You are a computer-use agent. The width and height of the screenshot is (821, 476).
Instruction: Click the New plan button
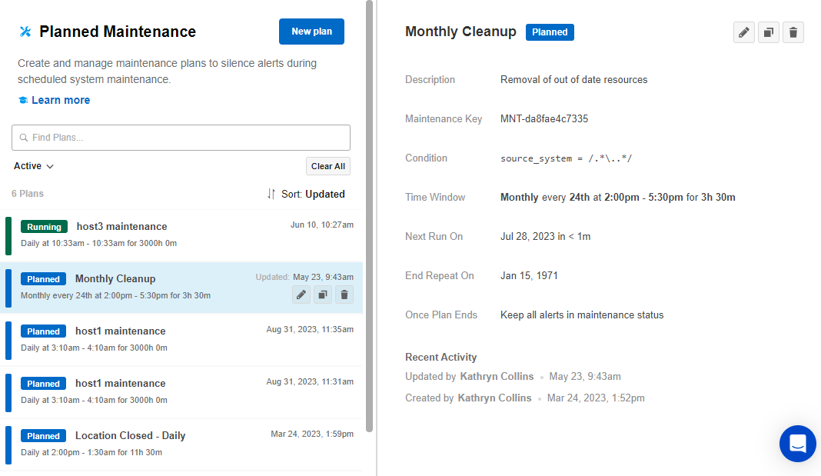[311, 31]
